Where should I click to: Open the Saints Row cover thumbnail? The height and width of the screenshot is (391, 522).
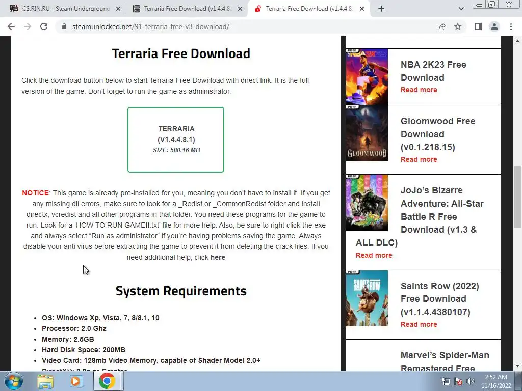tap(367, 298)
